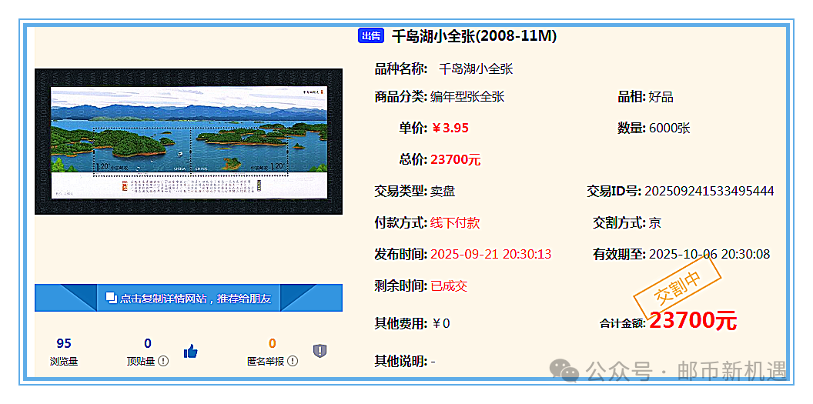Open the 千岛湖小全张 variety name link
The image size is (813, 404).
pyautogui.click(x=475, y=68)
